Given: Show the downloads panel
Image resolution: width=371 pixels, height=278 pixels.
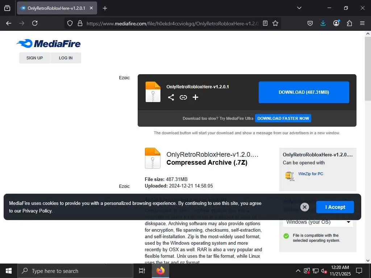Looking at the screenshot, I should click(x=323, y=23).
